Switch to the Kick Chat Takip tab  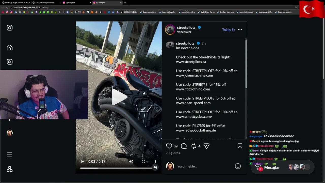pos(46,3)
